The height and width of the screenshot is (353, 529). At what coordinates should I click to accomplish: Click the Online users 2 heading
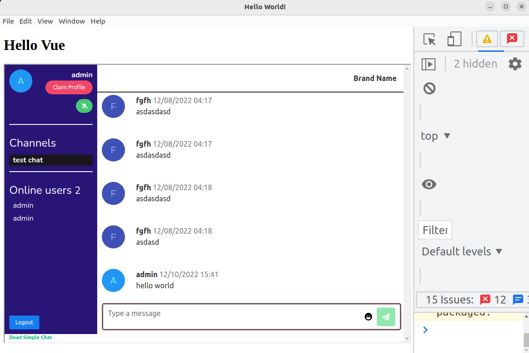point(45,190)
